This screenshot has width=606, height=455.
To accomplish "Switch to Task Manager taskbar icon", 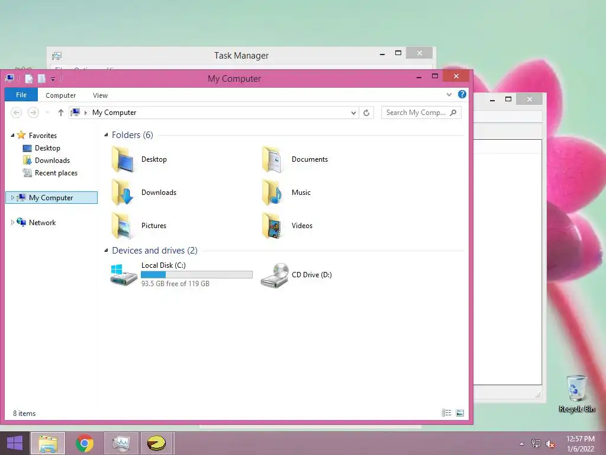I will click(x=121, y=443).
